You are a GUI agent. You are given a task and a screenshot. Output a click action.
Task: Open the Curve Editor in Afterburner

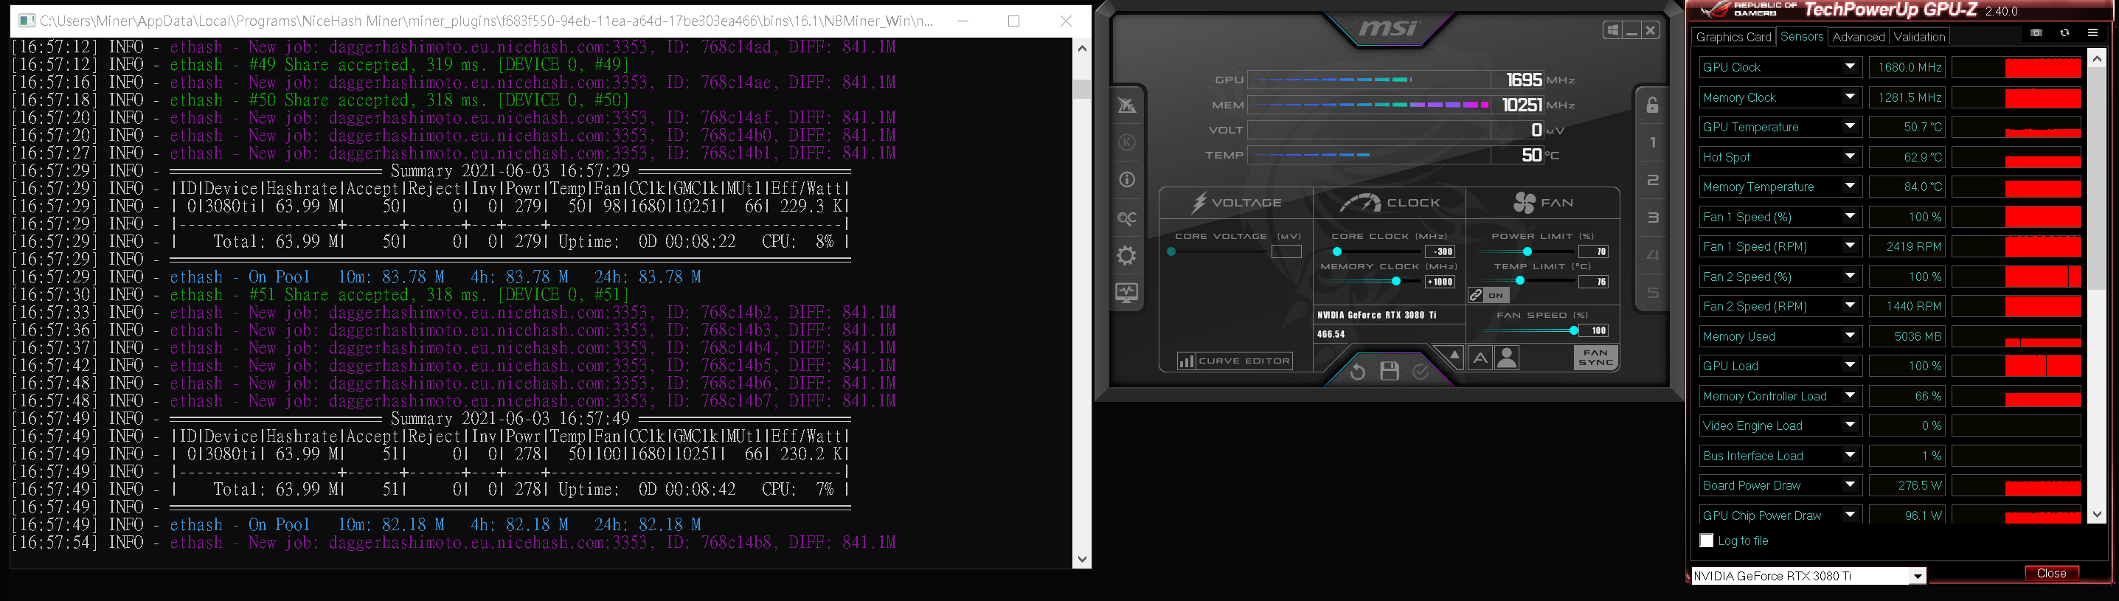[x=1235, y=361]
